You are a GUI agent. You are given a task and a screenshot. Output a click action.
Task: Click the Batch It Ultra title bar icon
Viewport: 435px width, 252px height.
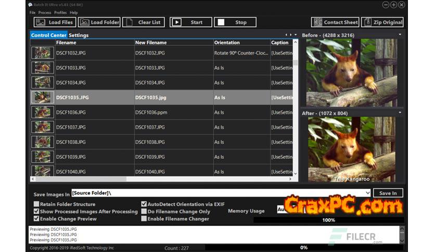(x=31, y=5)
